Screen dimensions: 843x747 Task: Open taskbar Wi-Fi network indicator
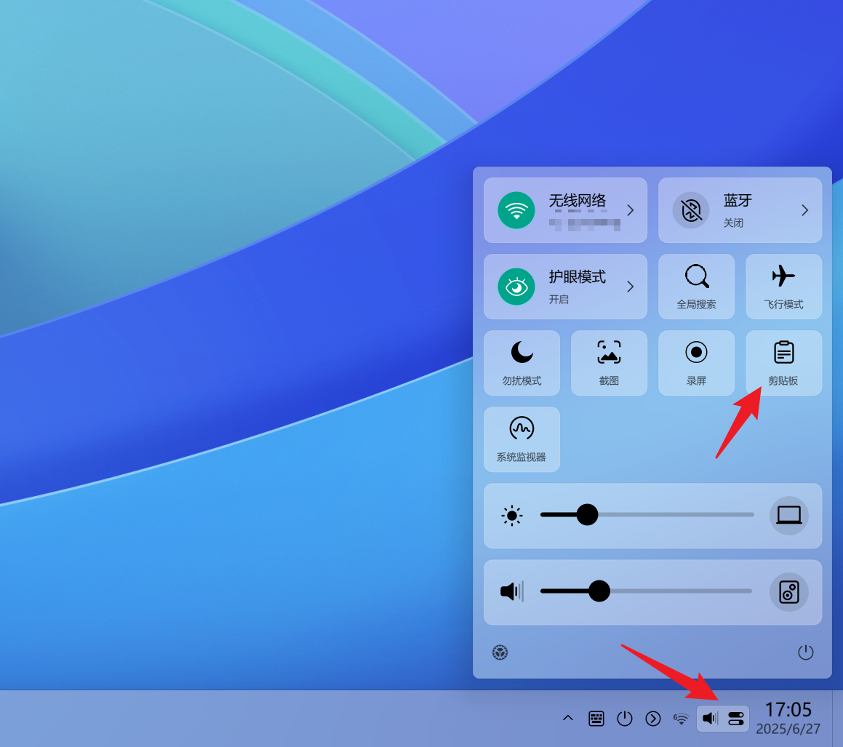tap(681, 719)
